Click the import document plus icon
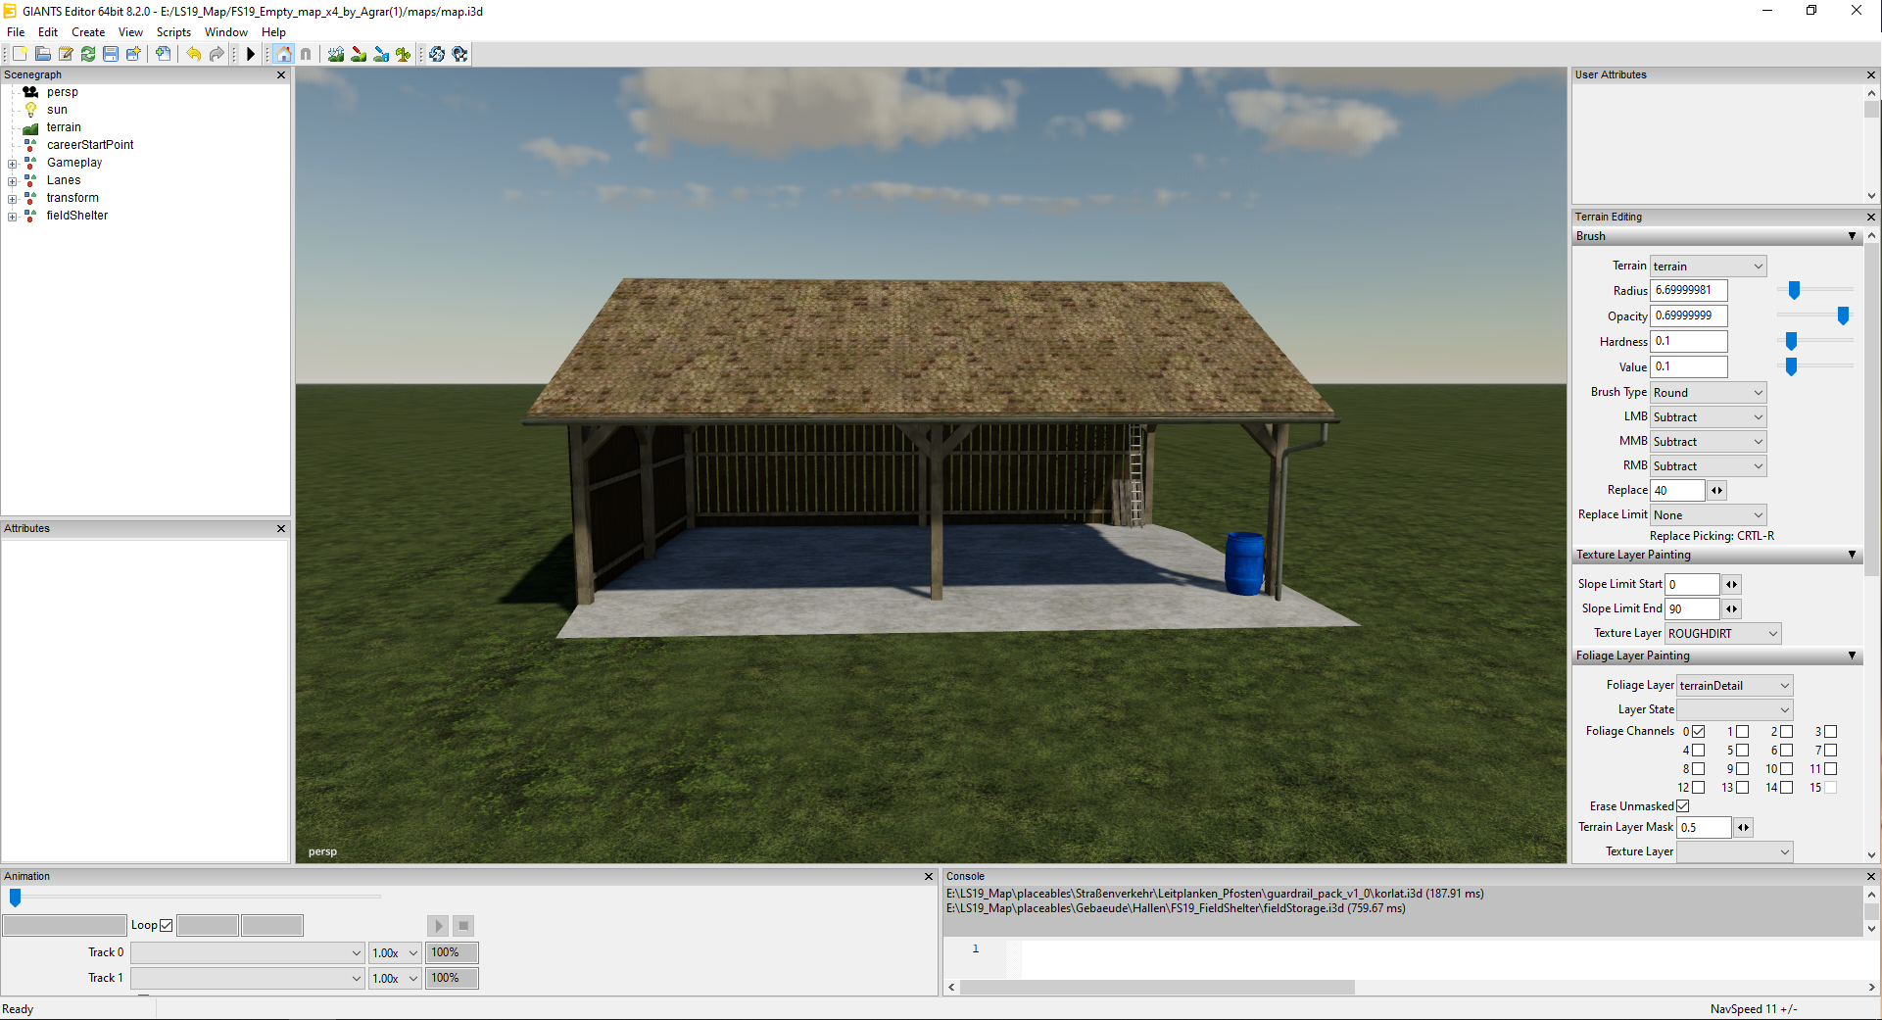The height and width of the screenshot is (1020, 1882). click(163, 54)
